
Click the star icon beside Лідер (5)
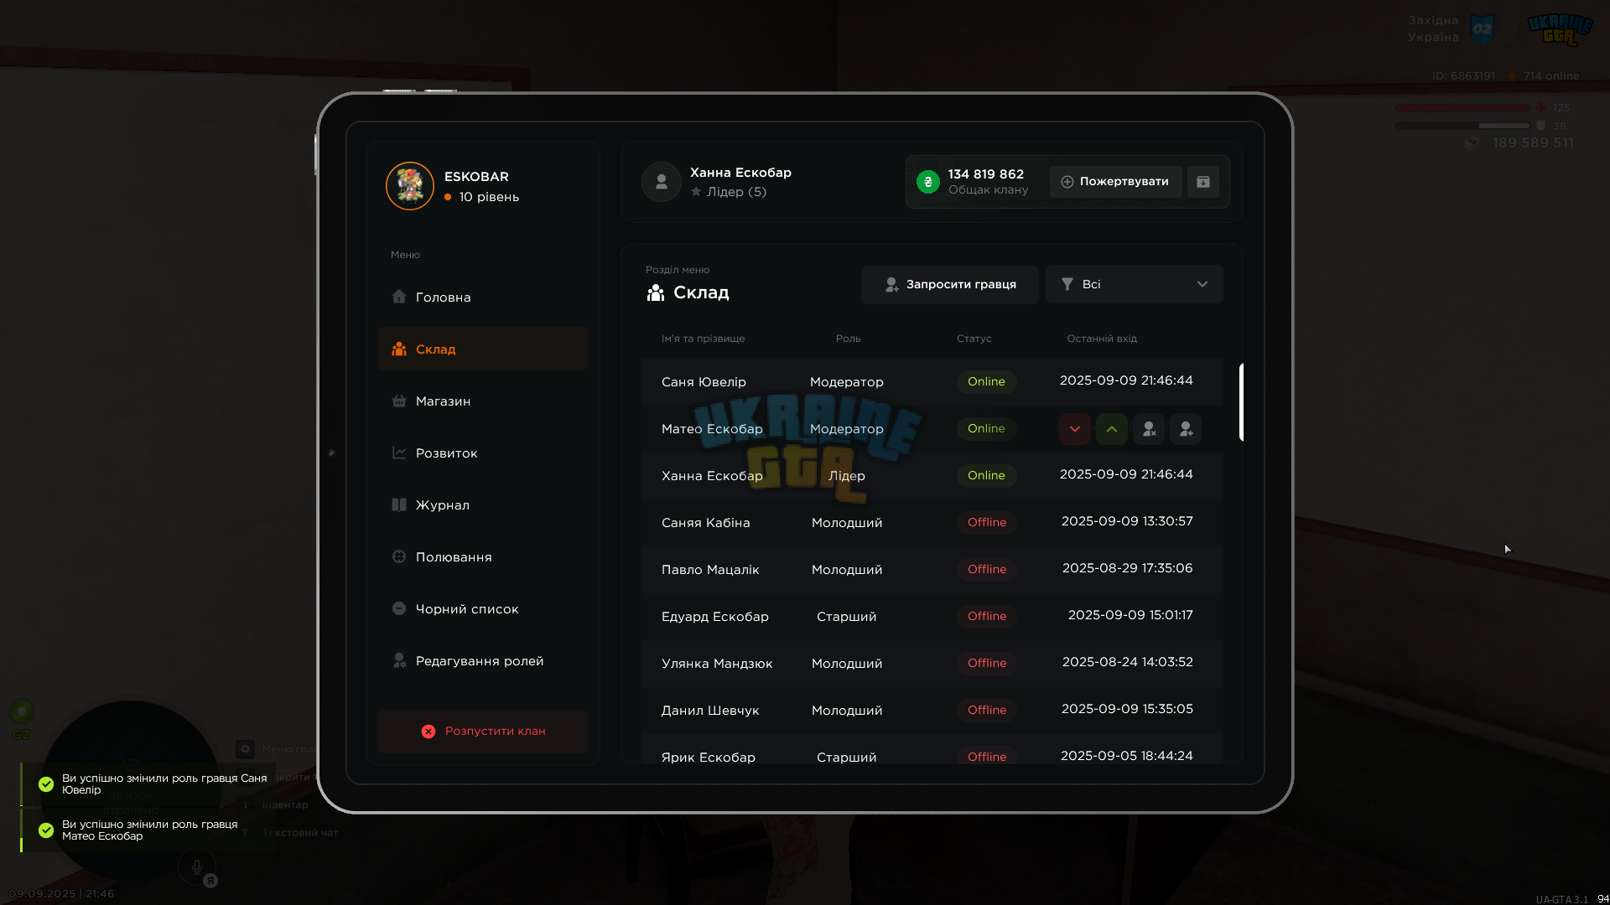pyautogui.click(x=696, y=192)
